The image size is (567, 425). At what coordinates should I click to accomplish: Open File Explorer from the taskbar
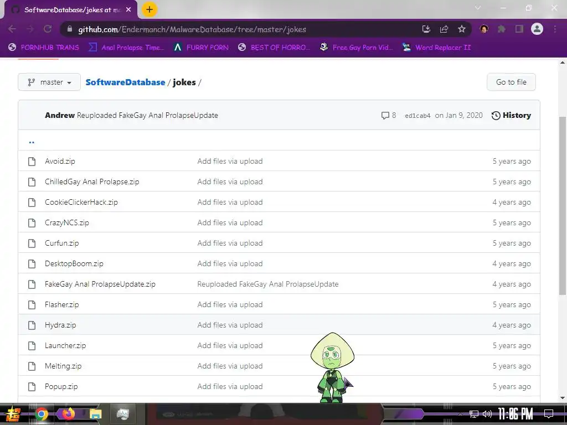coord(95,414)
